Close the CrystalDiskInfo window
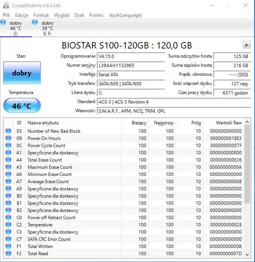 [x=245, y=5]
